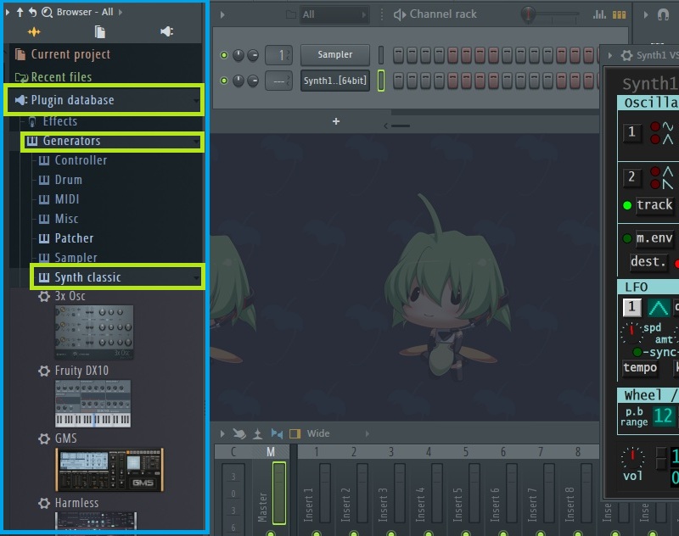Image resolution: width=679 pixels, height=536 pixels.
Task: Click the 3x Osc plugin thumbnail
Action: 94,332
